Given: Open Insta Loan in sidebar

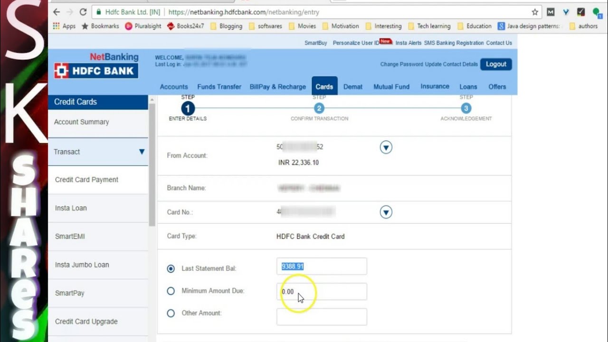Looking at the screenshot, I should [x=98, y=208].
